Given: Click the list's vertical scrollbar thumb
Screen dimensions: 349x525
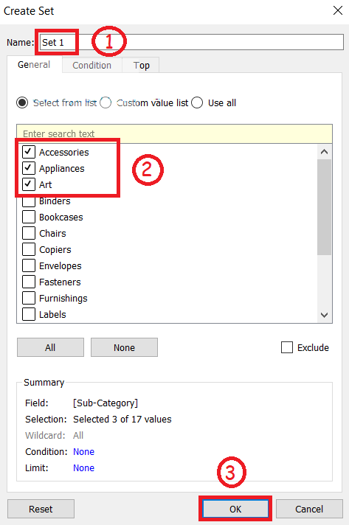Looking at the screenshot, I should (324, 207).
